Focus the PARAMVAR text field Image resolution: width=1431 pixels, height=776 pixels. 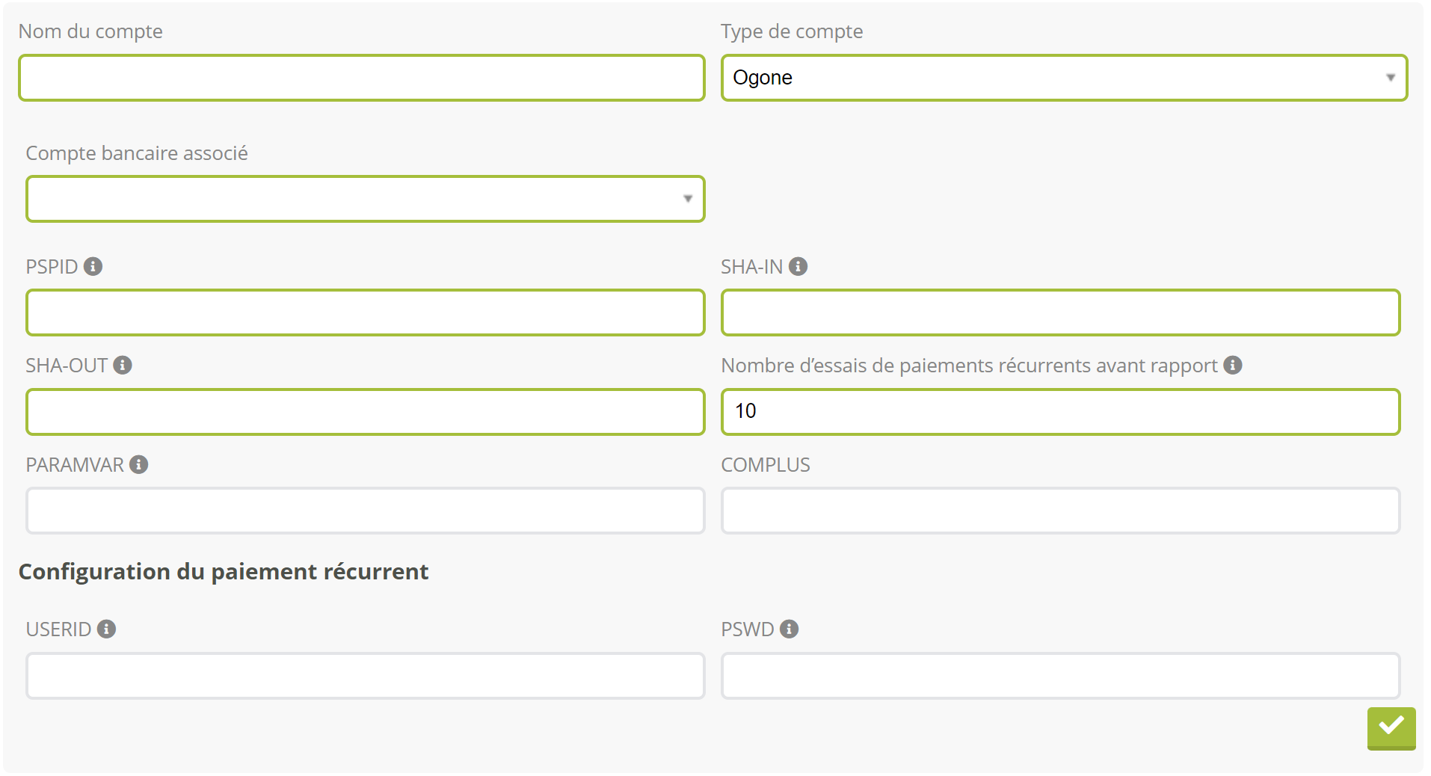[x=365, y=511]
